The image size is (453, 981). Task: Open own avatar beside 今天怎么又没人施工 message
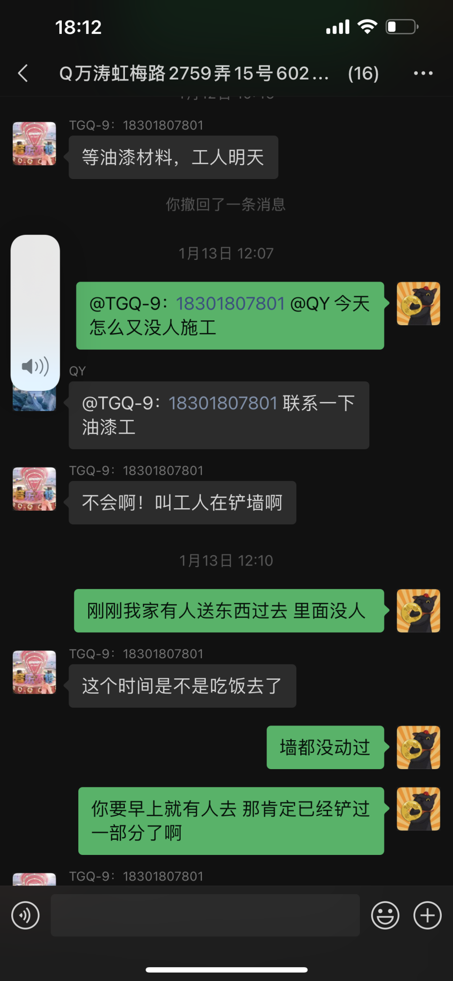coord(418,304)
